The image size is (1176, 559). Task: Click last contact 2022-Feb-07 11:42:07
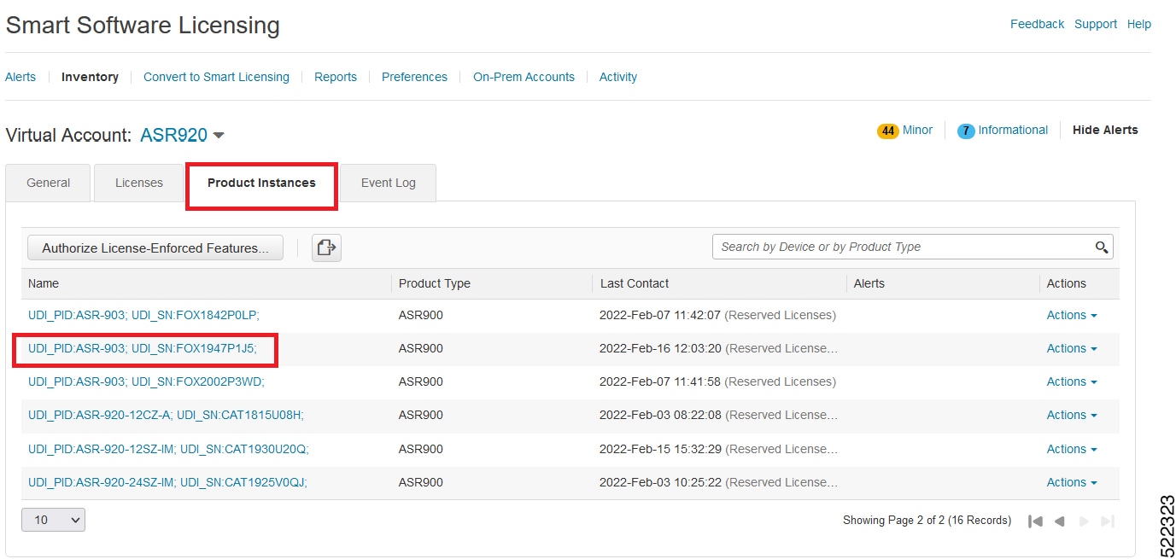point(660,315)
